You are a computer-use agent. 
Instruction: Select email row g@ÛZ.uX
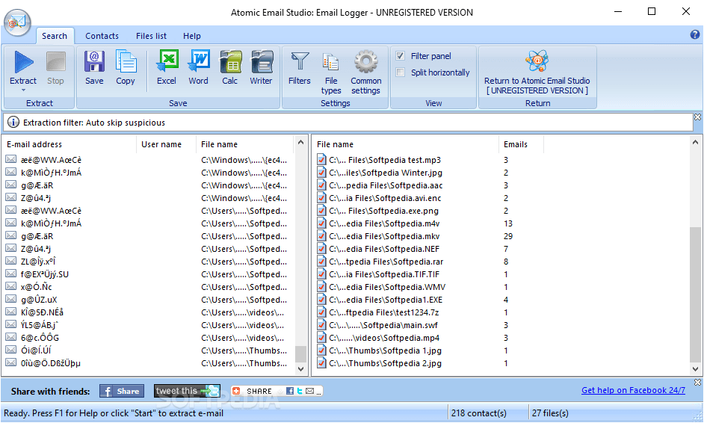147,300
